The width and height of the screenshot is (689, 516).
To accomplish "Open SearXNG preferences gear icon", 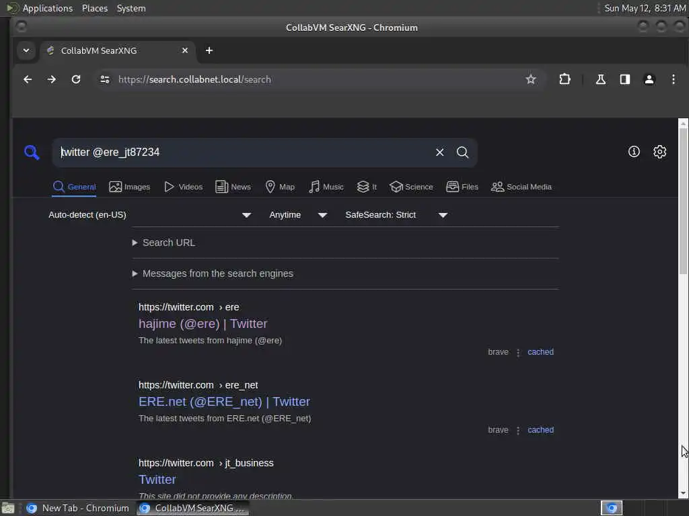I will click(x=659, y=152).
